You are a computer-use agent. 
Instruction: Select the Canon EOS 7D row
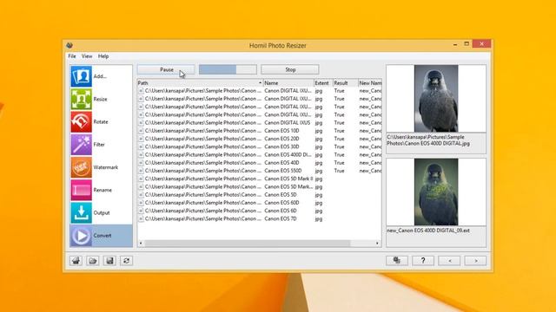click(x=260, y=218)
